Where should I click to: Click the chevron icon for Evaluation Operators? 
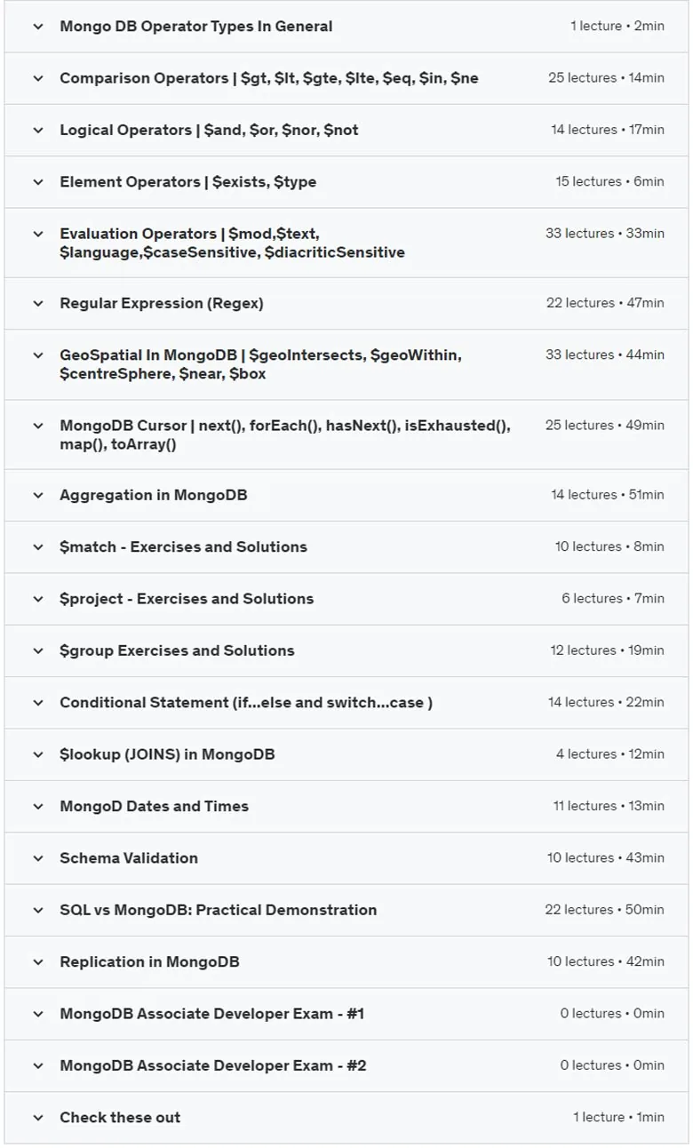pyautogui.click(x=37, y=234)
